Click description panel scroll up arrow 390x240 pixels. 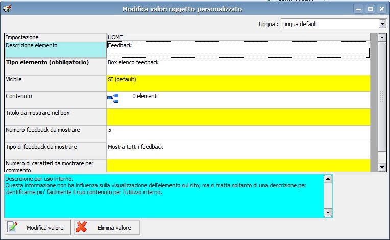tap(328, 179)
